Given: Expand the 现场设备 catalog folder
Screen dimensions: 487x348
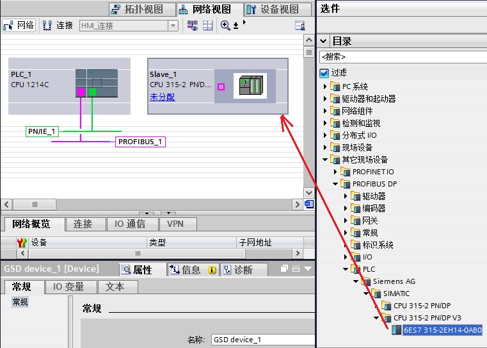Looking at the screenshot, I should pos(325,147).
